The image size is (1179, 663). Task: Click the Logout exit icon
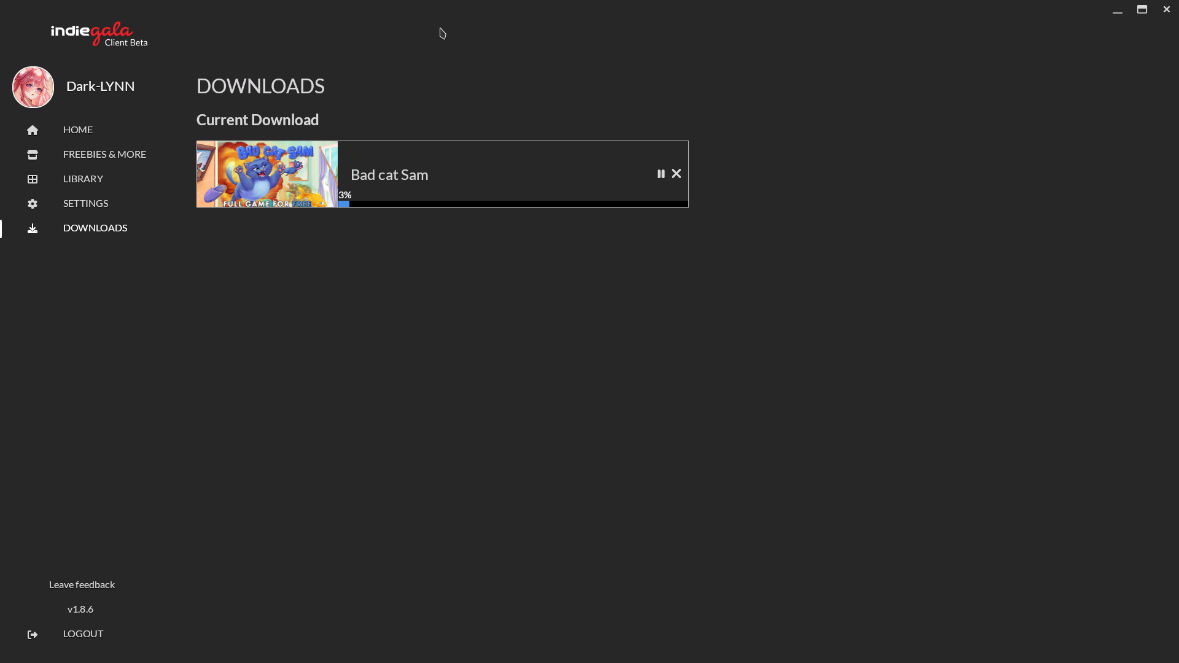tap(33, 634)
